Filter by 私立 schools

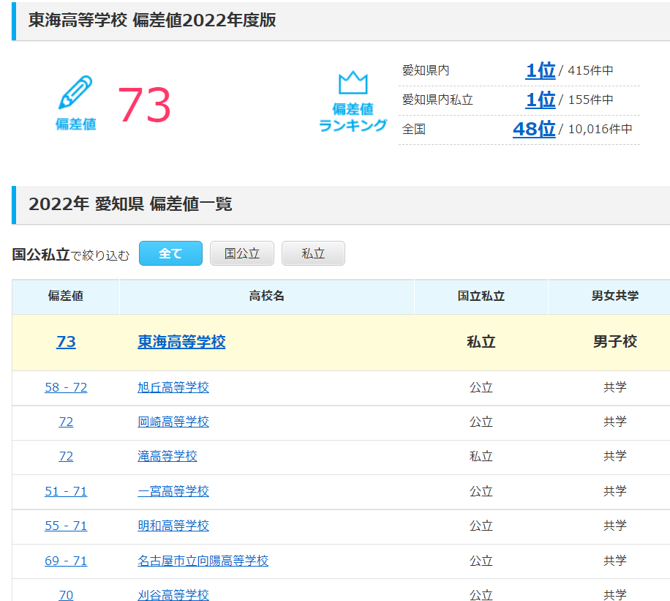coord(313,253)
